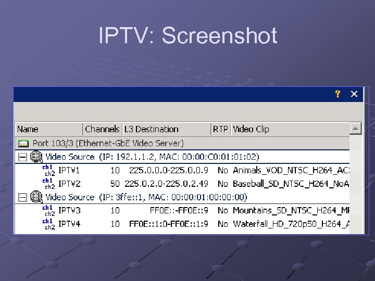
Task: Click the channel icon beside IPTV1
Action: pyautogui.click(x=48, y=170)
